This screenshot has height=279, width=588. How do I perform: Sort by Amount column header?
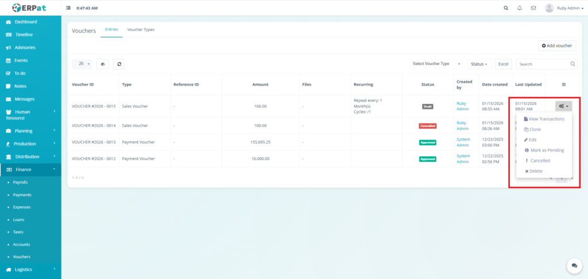click(x=260, y=84)
